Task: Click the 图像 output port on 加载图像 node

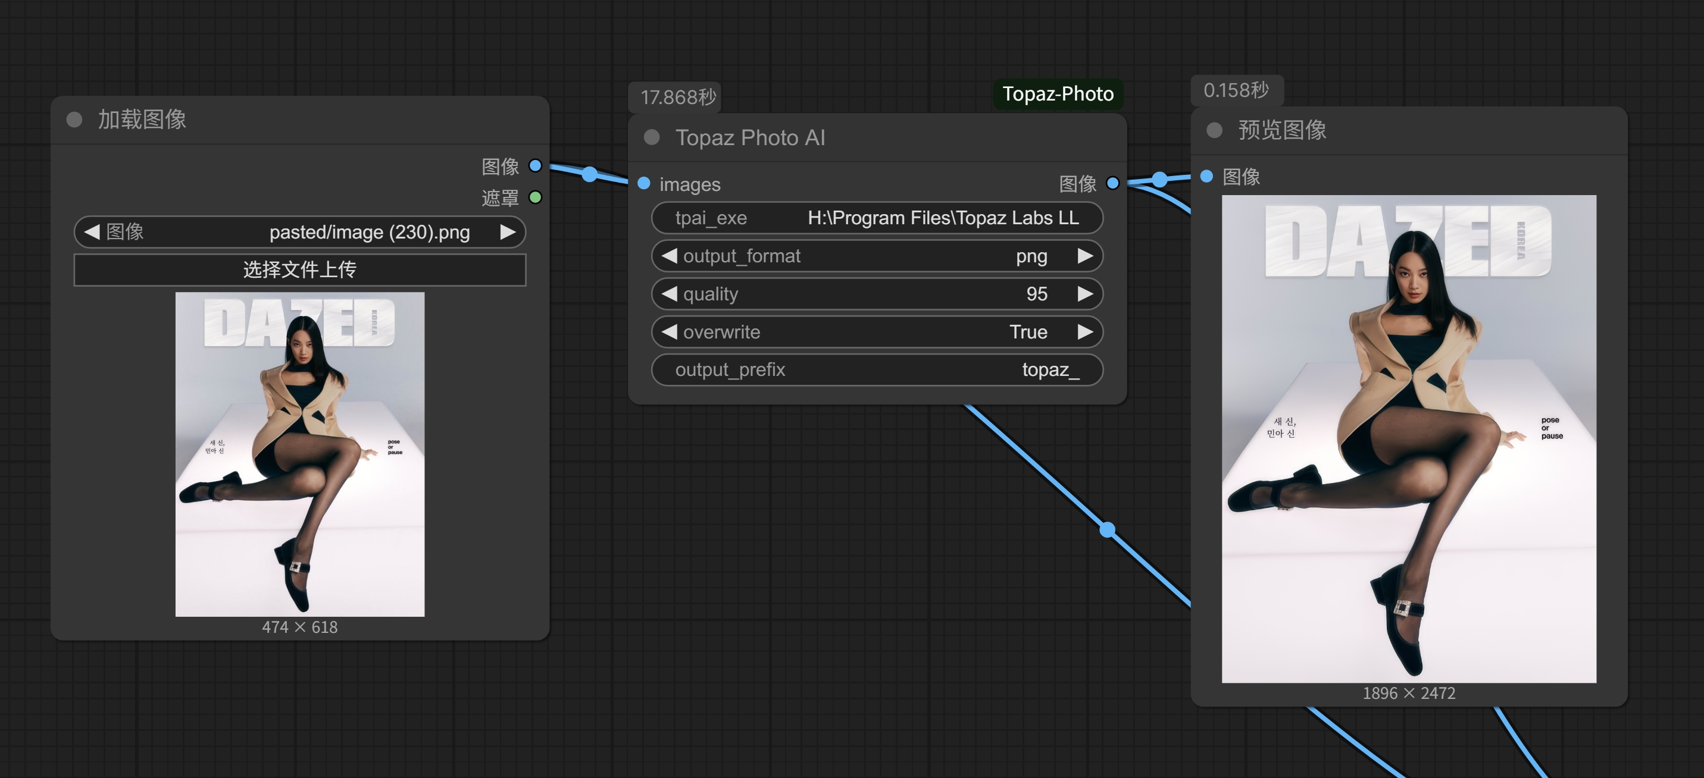Action: [535, 165]
